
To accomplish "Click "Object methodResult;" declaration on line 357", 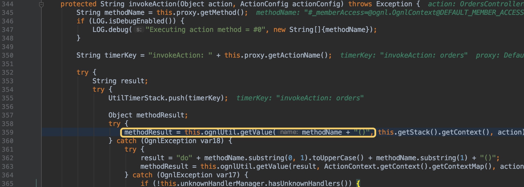I will pyautogui.click(x=148, y=115).
